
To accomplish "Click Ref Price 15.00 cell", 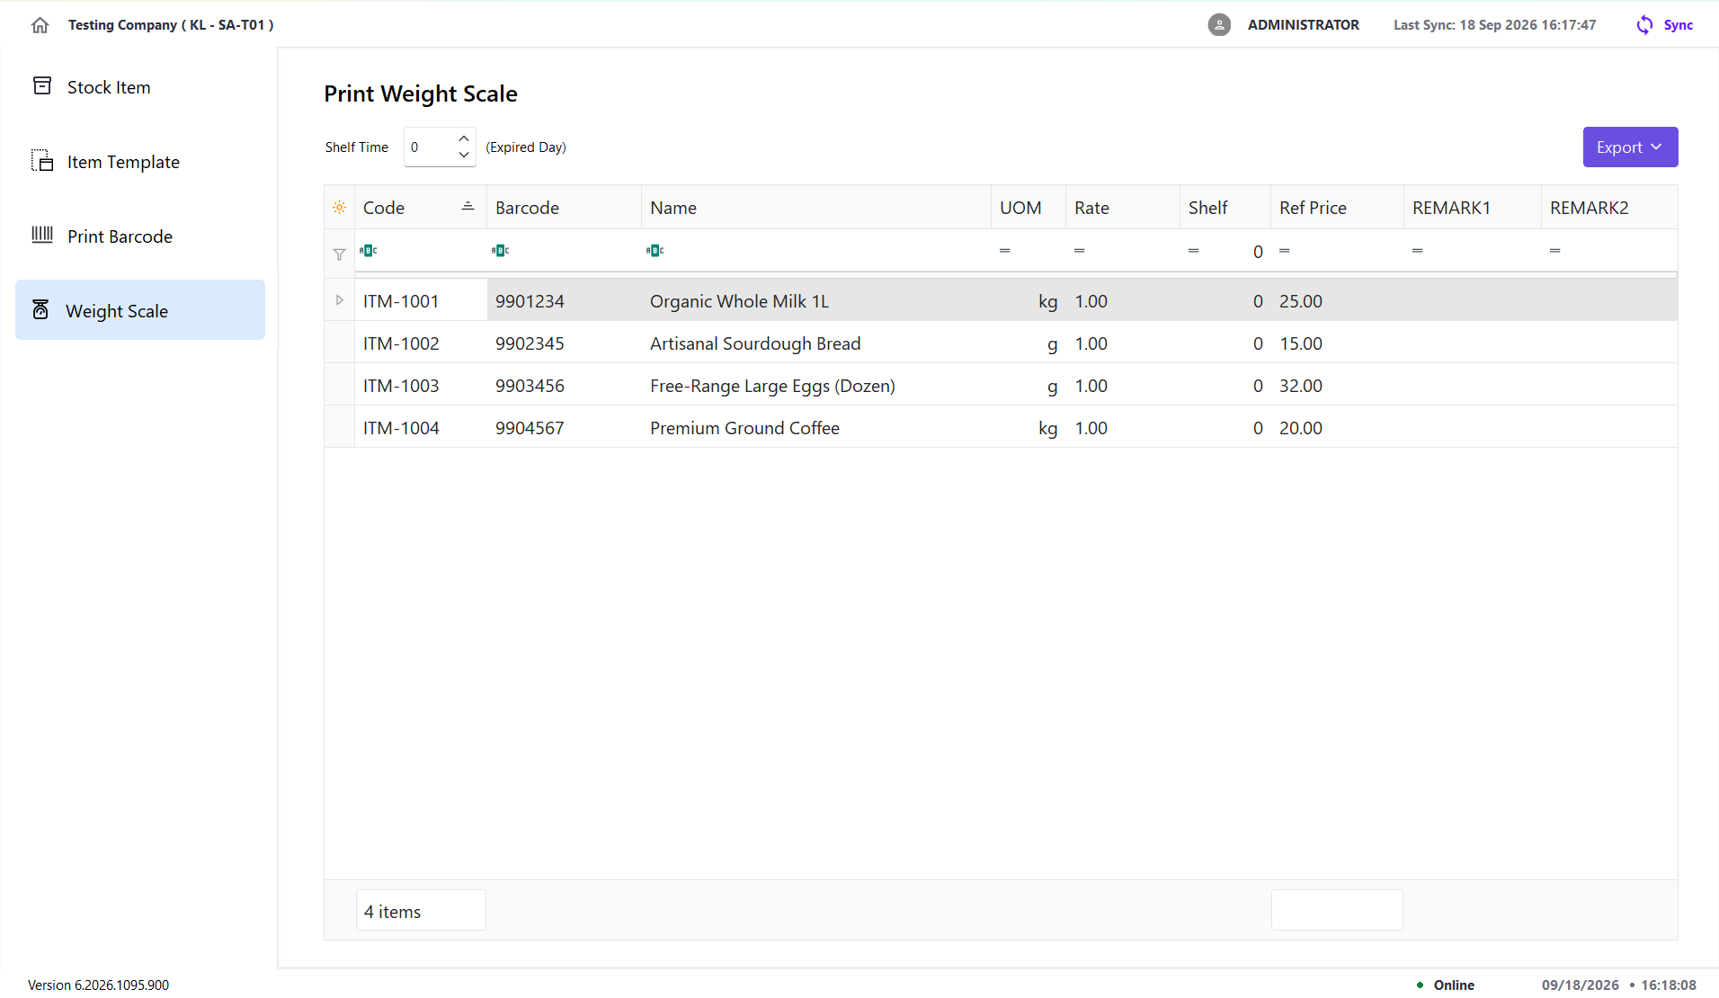I will [1337, 343].
